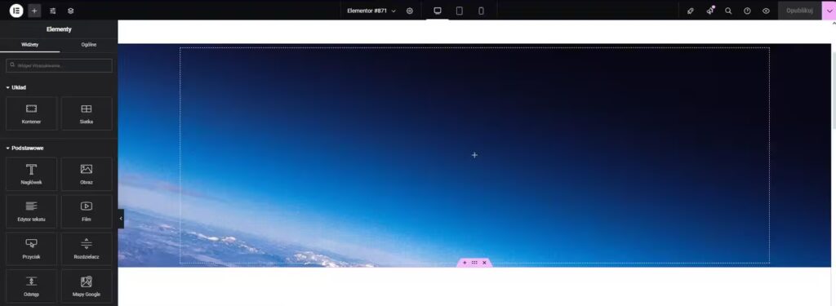Collapse the Układ section
The height and width of the screenshot is (306, 836).
pyautogui.click(x=16, y=87)
